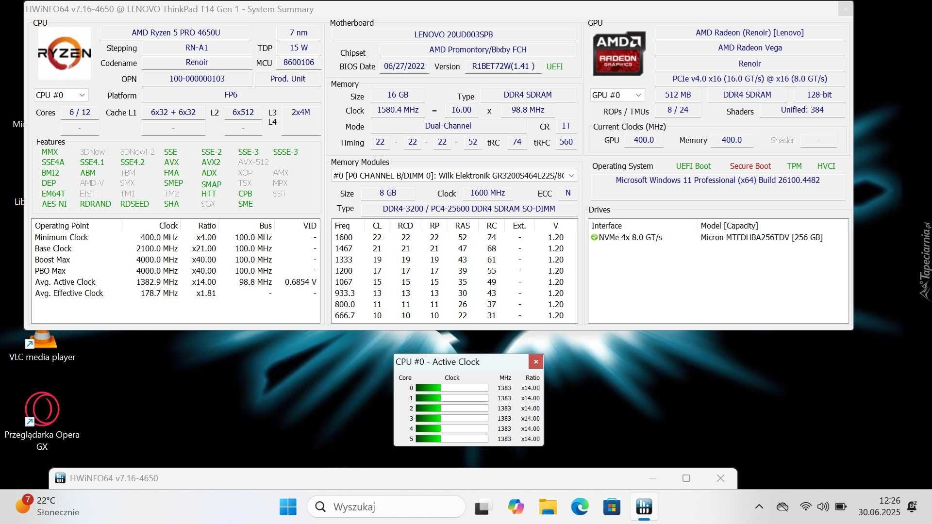Viewport: 932px width, 524px height.
Task: Click the Unified: 384 shaders field
Action: 802,110
